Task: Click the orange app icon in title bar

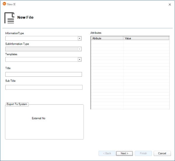Action: (x=4, y=4)
